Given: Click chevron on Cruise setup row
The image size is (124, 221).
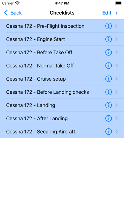Looking at the screenshot, I should [116, 79].
